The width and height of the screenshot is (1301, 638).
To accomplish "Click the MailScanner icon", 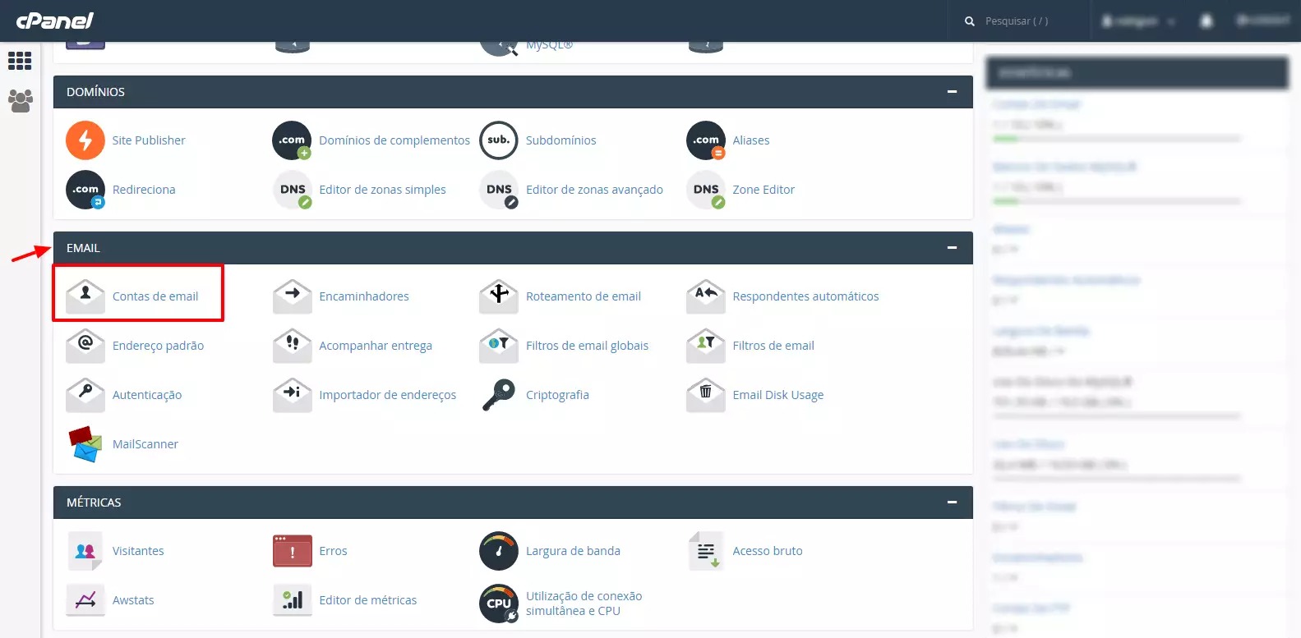I will point(85,444).
